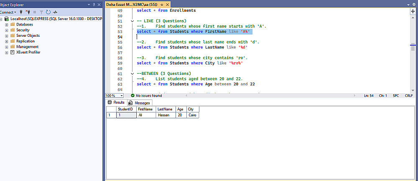Click the FirstName column header
Image resolution: width=418 pixels, height=181 pixels.
[x=146, y=109]
